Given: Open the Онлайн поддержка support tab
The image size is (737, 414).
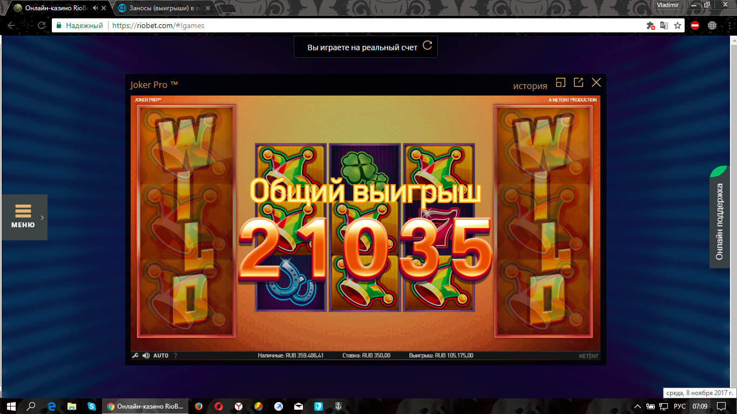Looking at the screenshot, I should click(719, 217).
